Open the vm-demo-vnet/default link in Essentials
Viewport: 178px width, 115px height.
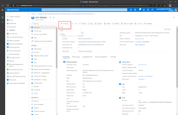[142, 42]
